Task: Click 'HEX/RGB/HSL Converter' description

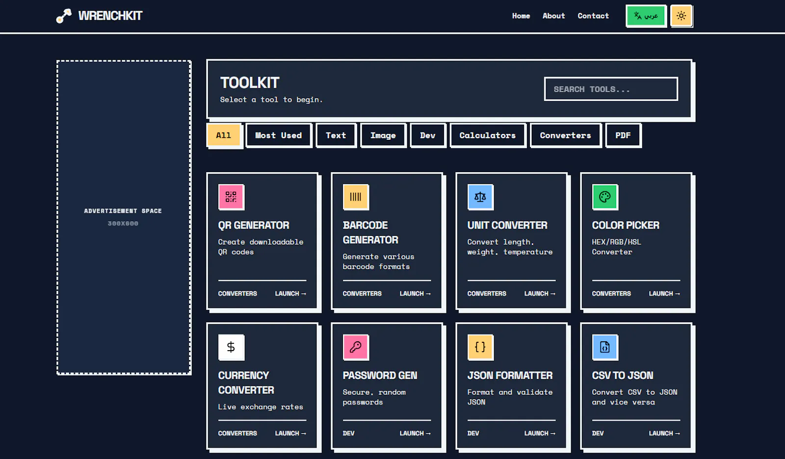Action: pyautogui.click(x=616, y=247)
